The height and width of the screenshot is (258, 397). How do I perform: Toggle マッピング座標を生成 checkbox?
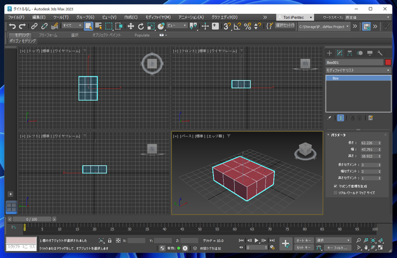[335, 186]
